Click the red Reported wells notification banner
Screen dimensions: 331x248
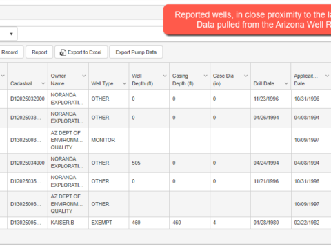click(x=248, y=20)
